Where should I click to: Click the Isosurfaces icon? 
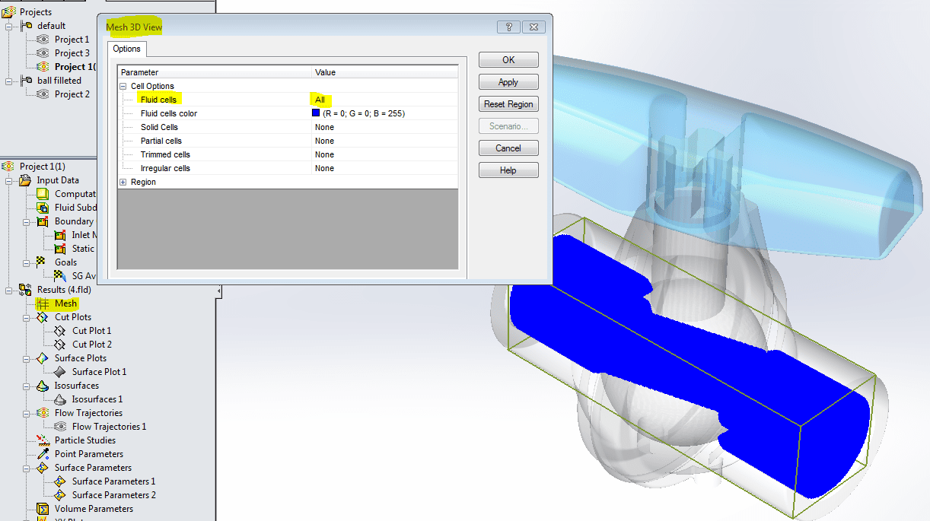43,386
